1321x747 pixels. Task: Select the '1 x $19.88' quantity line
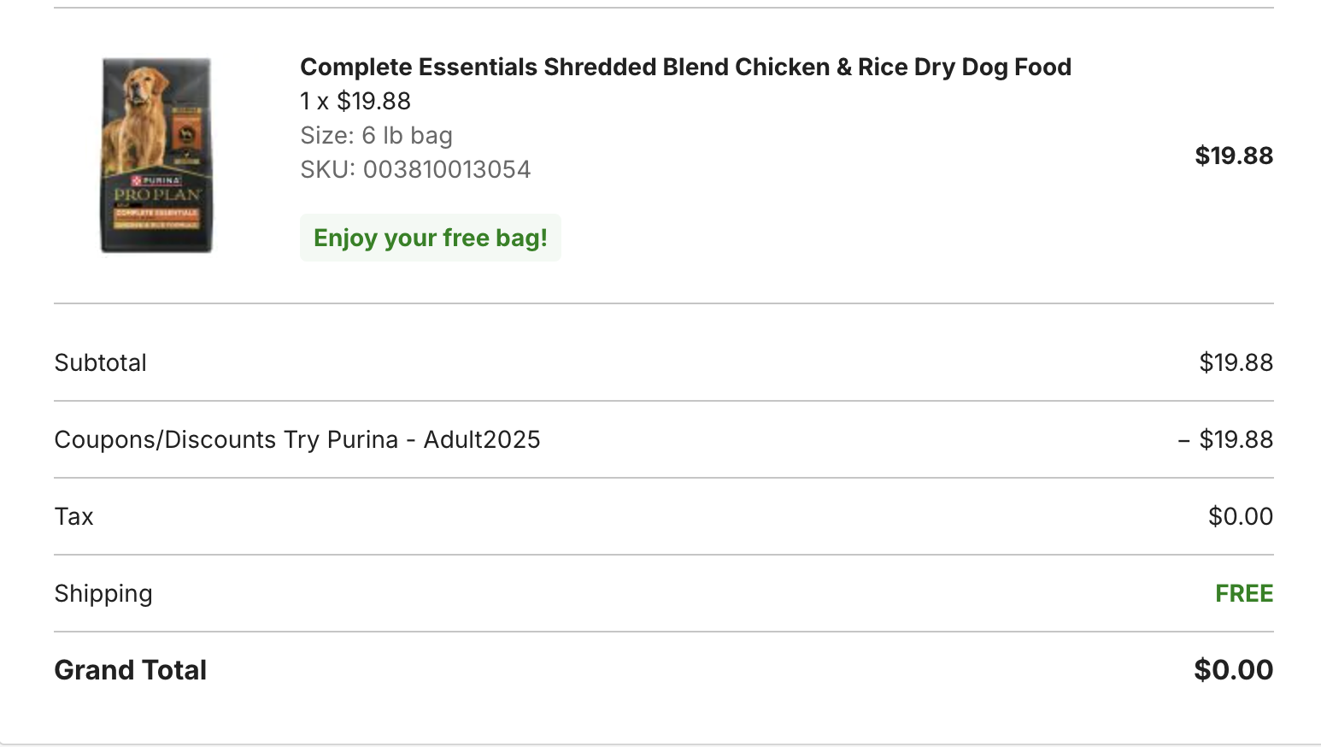pos(355,101)
